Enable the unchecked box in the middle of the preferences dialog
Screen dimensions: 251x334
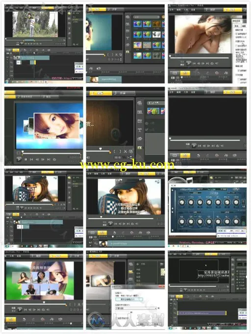coord(236,46)
